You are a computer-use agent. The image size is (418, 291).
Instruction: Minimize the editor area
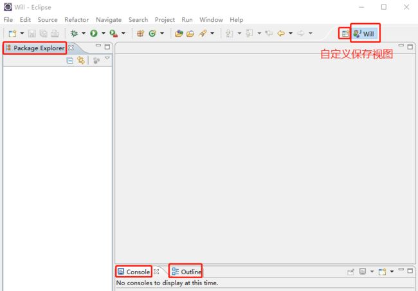(401, 46)
